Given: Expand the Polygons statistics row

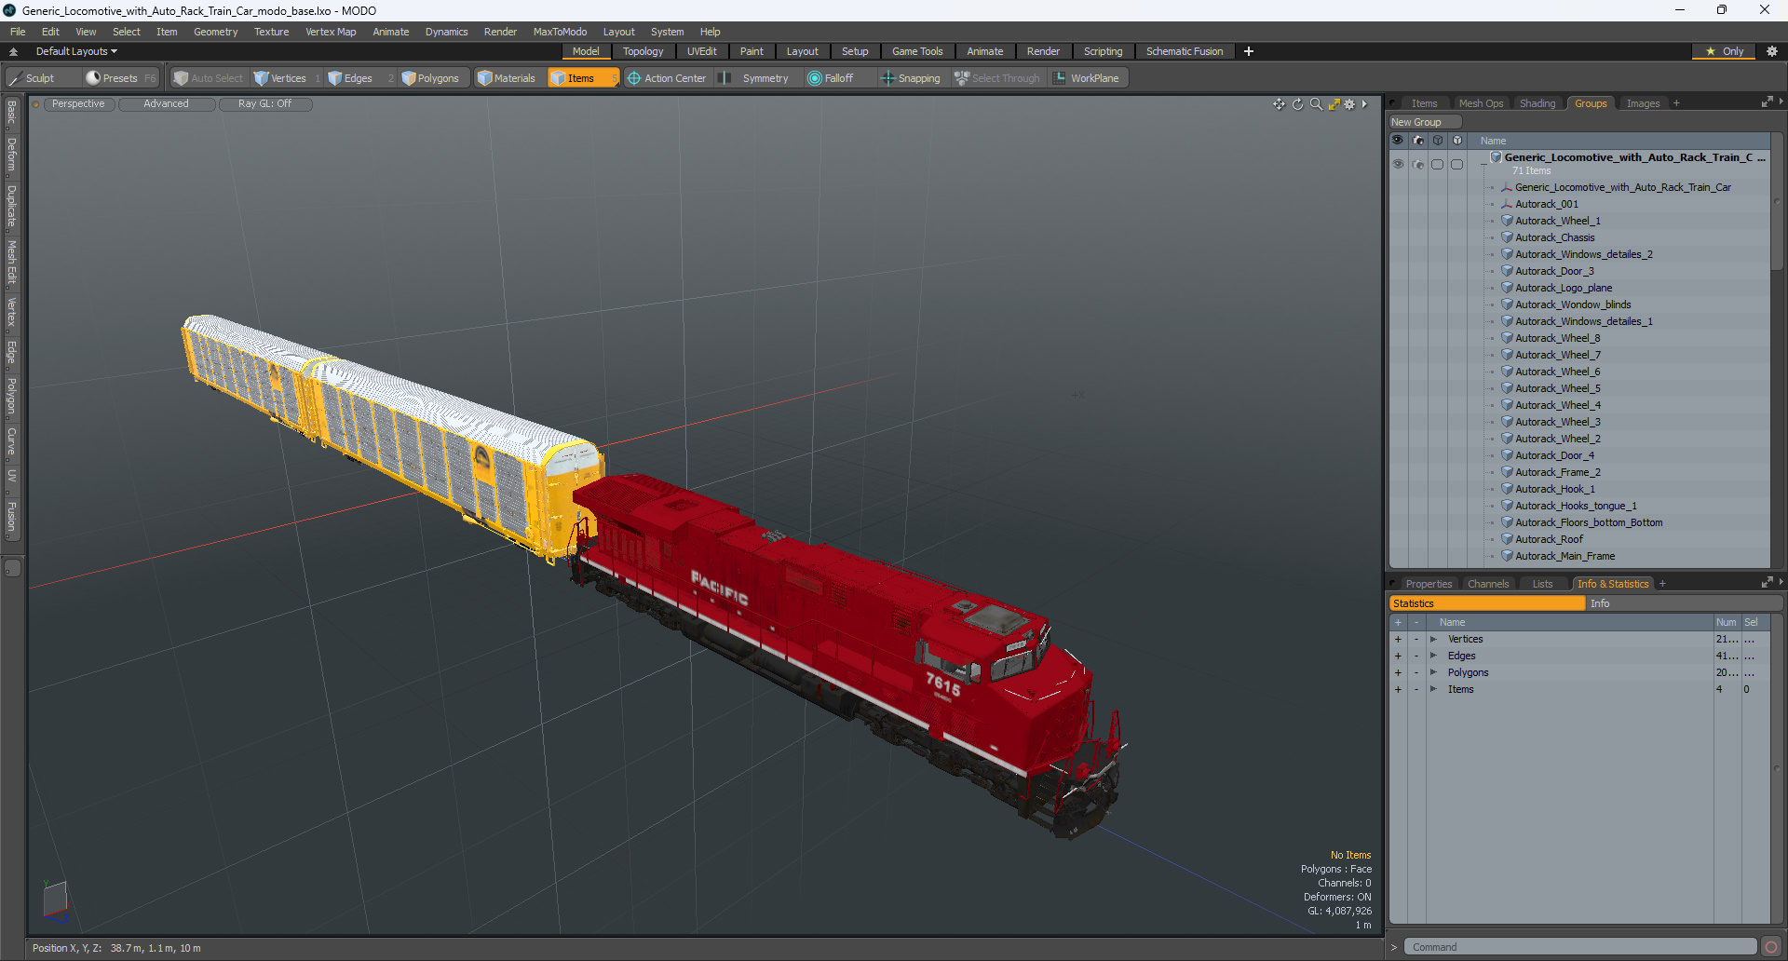Looking at the screenshot, I should 1433,672.
